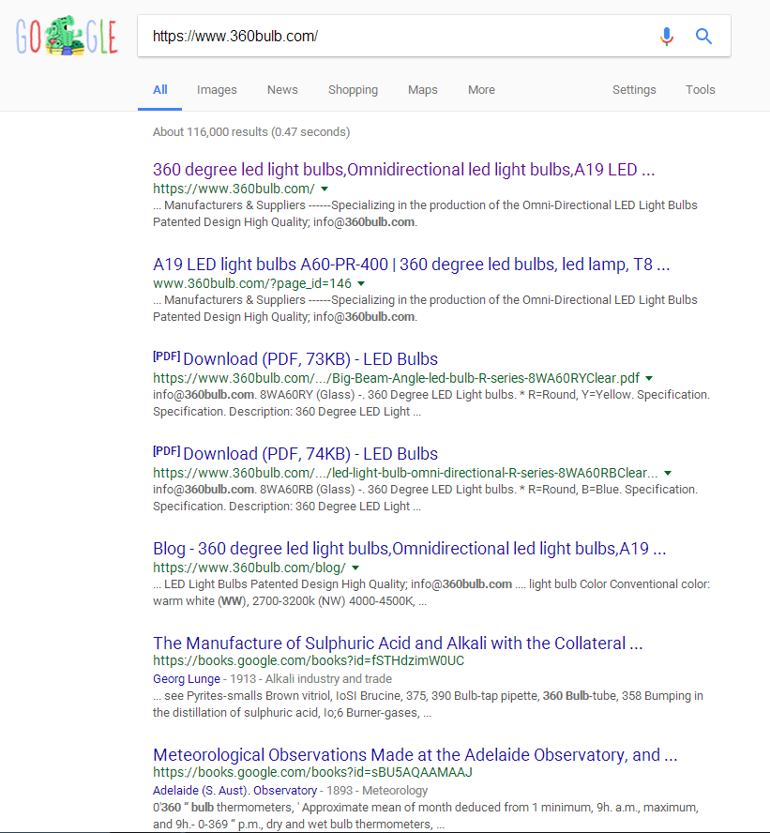Screen dimensions: 770x833
Task: Expand dropdown arrow beside 8WA60RBClear URL
Action: (668, 473)
